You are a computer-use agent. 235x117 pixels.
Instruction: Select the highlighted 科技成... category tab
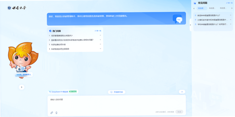(x=202, y=8)
